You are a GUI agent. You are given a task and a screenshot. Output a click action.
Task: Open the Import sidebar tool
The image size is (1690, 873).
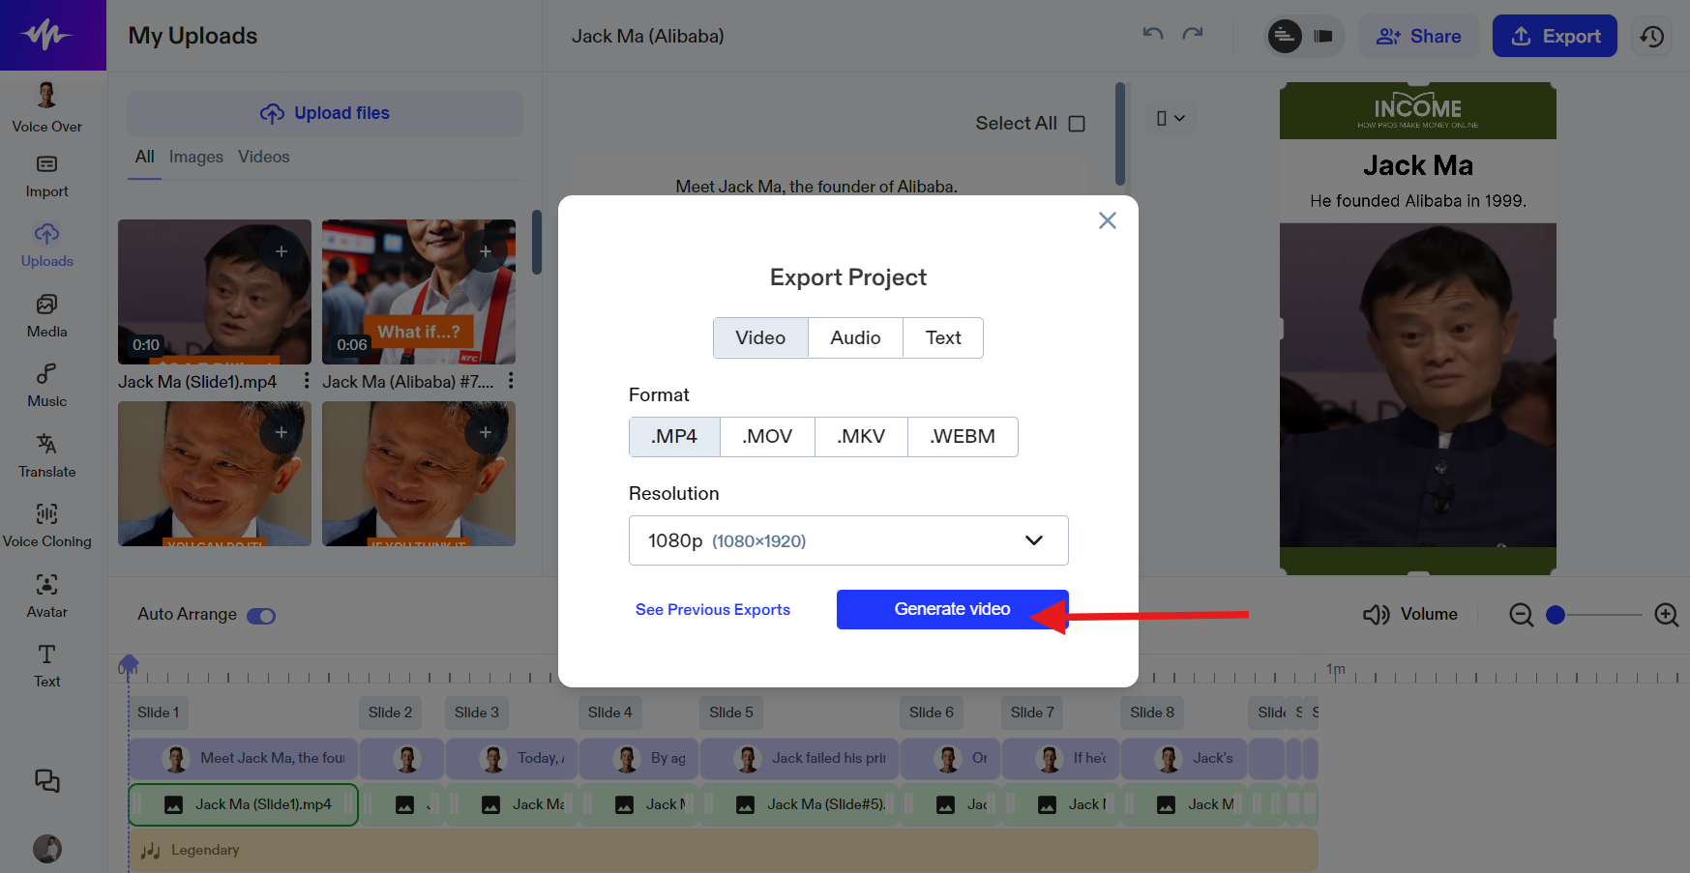(x=46, y=177)
